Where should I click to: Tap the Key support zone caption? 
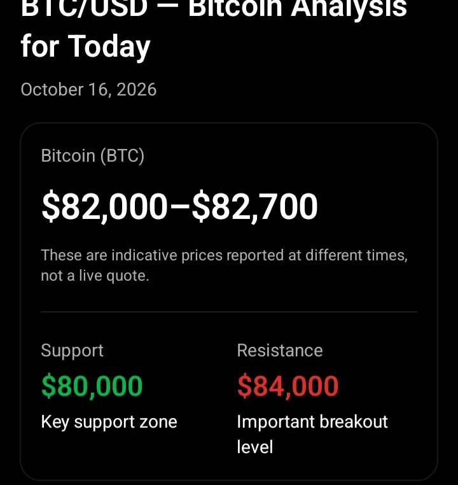(x=109, y=422)
